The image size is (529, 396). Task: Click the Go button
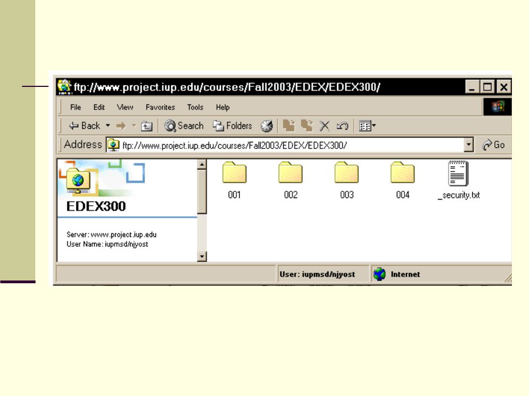pos(494,145)
